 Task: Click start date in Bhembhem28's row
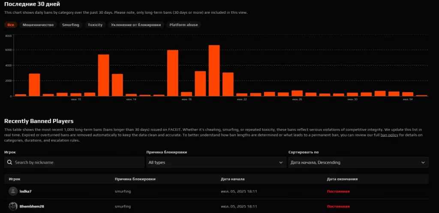pos(239,207)
